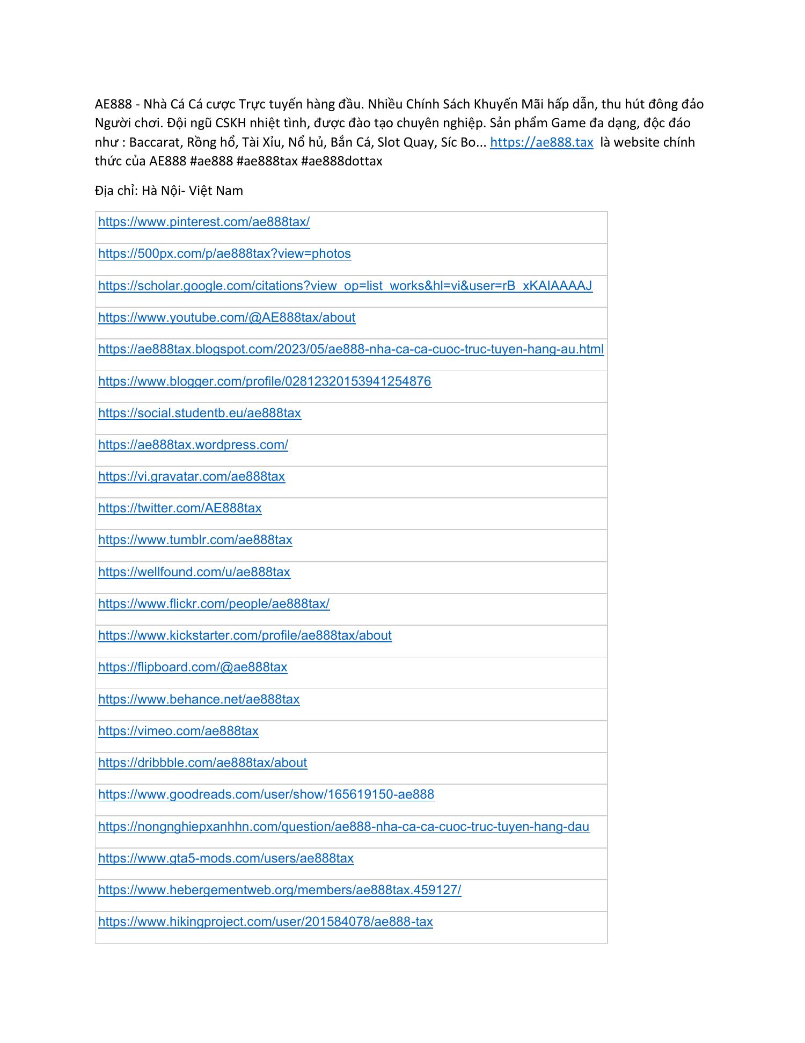Visit the YouTube AE888tax about link
The height and width of the screenshot is (1043, 805).
(x=226, y=317)
